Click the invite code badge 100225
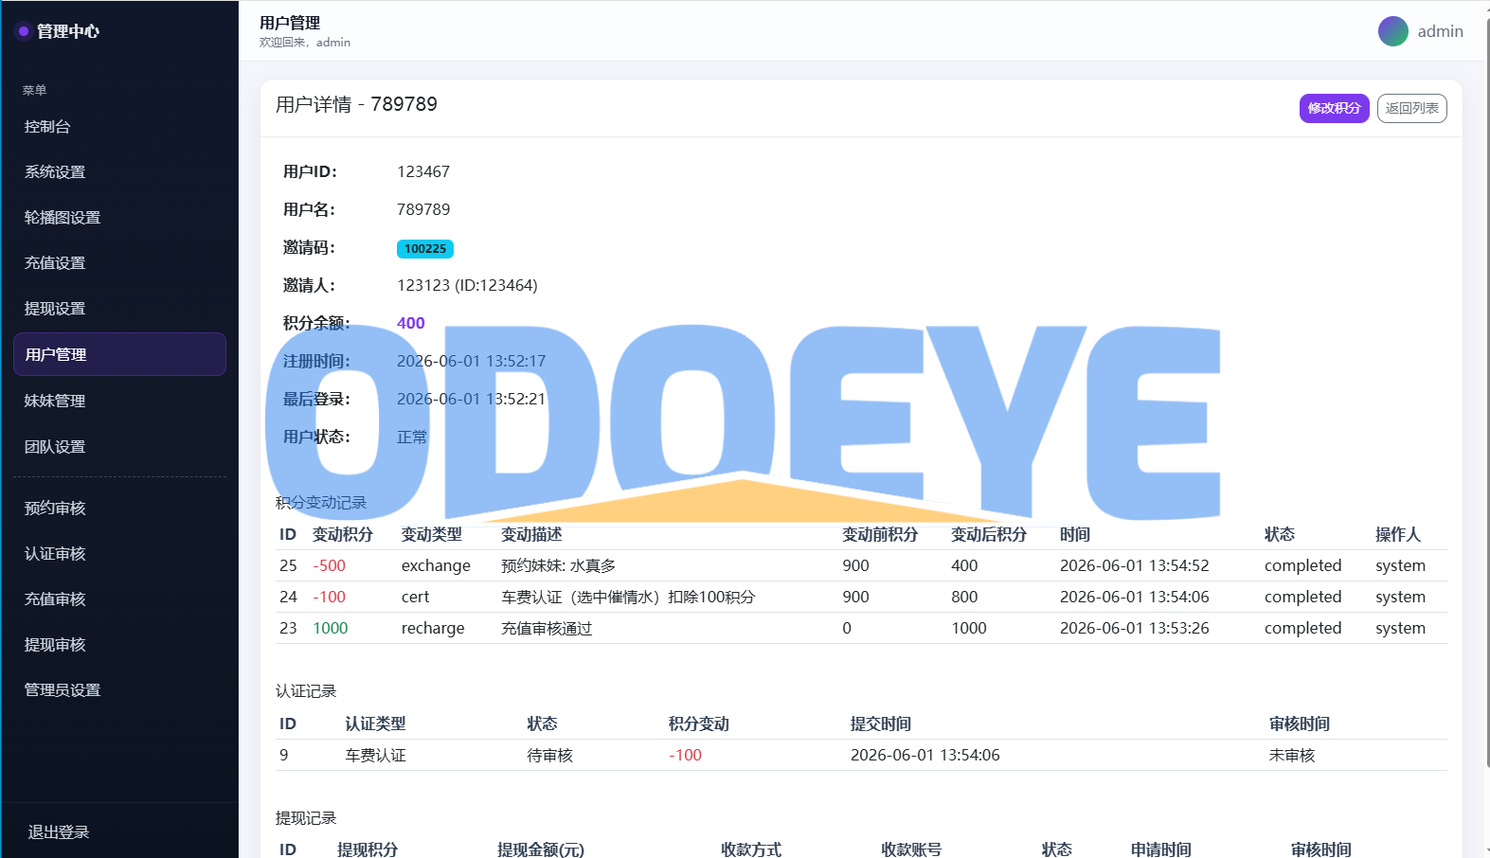This screenshot has height=858, width=1490. coord(424,248)
